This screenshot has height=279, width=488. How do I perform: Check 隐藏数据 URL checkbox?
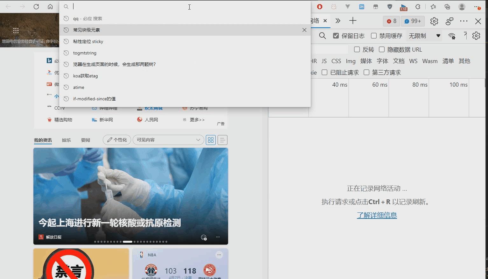point(382,49)
